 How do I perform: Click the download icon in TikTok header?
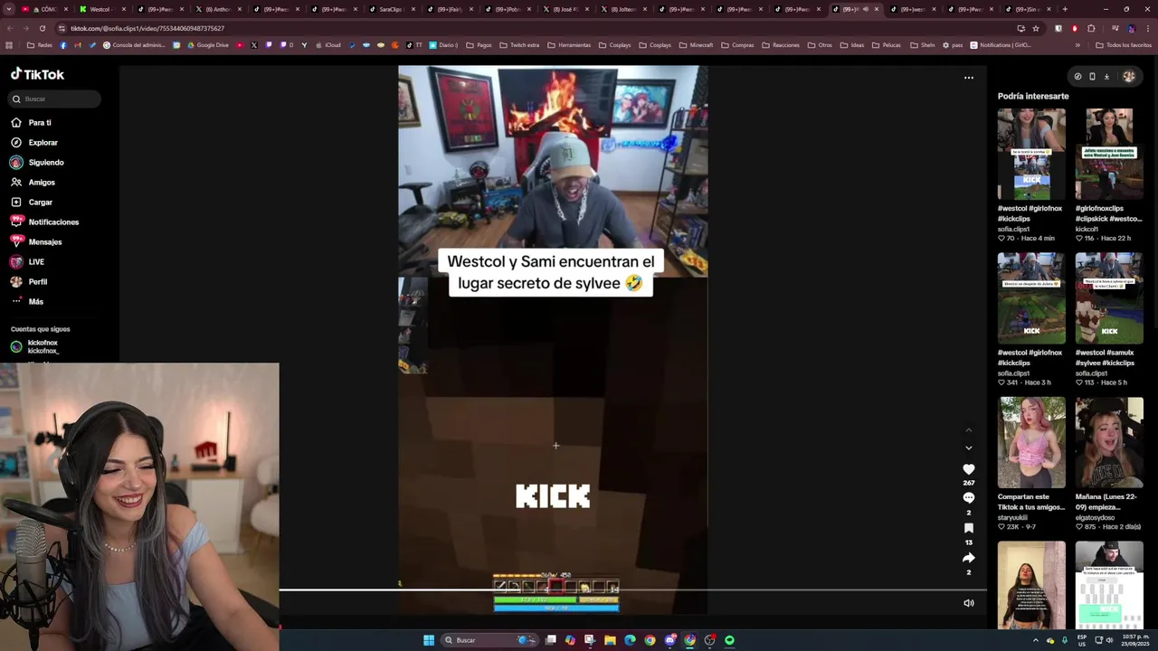point(1106,77)
